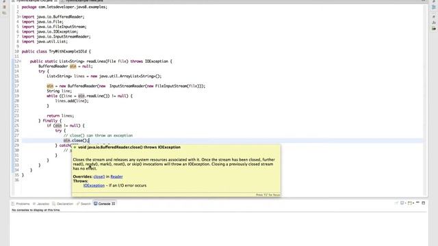This screenshot has width=438, height=246.
Task: Click line number 36 in gutter
Action: 16,180
